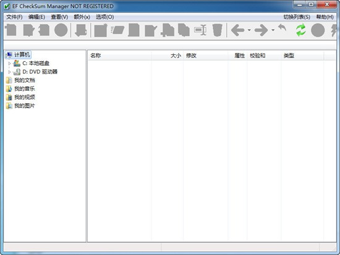The image size is (340, 255).
Task: Open the 选项(O) menu
Action: click(105, 17)
